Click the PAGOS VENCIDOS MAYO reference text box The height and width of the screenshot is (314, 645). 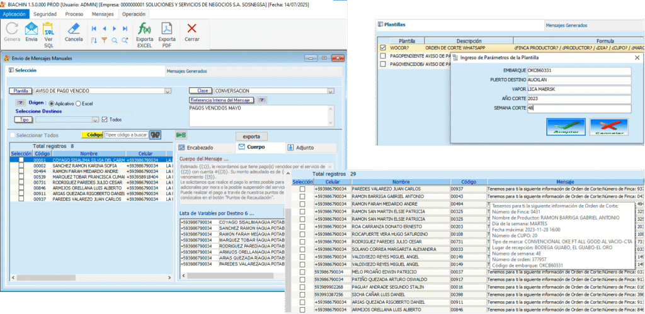tap(261, 116)
